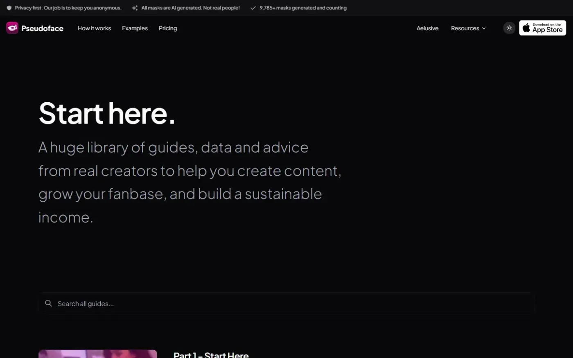The image size is (573, 358).
Task: Click the shield icon in privacy banner
Action: coord(9,8)
